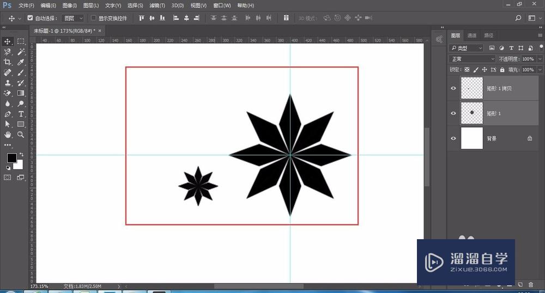This screenshot has width=545, height=293.
Task: Open the 正常 blend mode dropdown
Action: [472, 59]
